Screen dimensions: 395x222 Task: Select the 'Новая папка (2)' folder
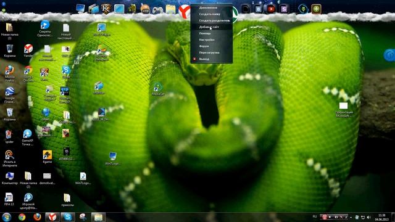pos(28,180)
